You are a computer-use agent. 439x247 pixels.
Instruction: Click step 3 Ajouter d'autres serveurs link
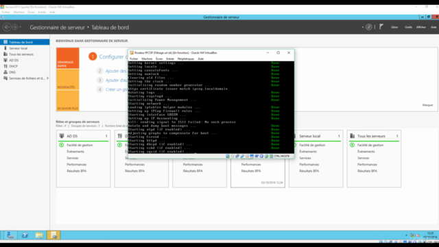click(x=117, y=80)
